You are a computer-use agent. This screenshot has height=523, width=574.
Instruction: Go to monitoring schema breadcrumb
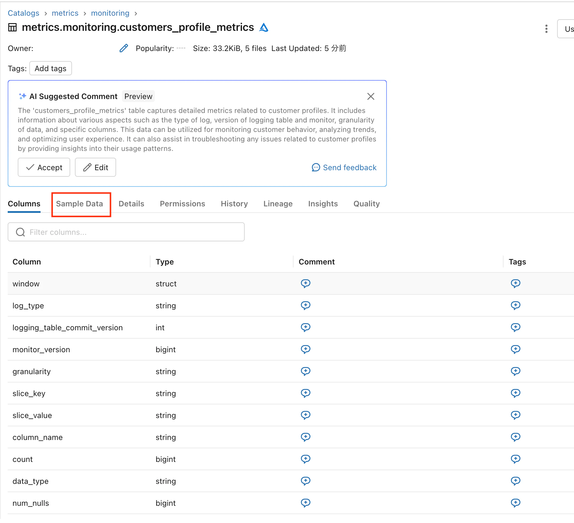[110, 13]
